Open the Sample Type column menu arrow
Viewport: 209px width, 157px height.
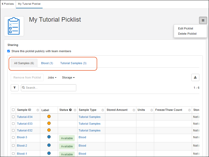103,110
